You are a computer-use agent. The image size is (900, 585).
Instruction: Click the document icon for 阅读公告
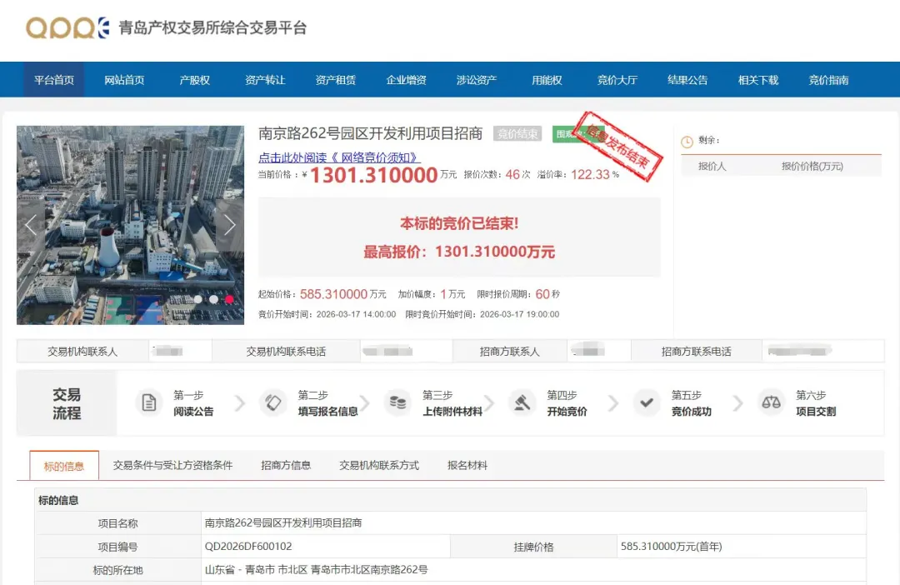point(148,402)
